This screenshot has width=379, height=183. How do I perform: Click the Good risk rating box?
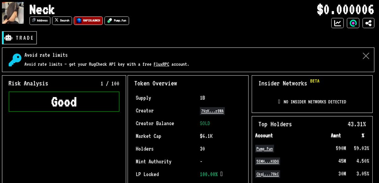pyautogui.click(x=64, y=102)
